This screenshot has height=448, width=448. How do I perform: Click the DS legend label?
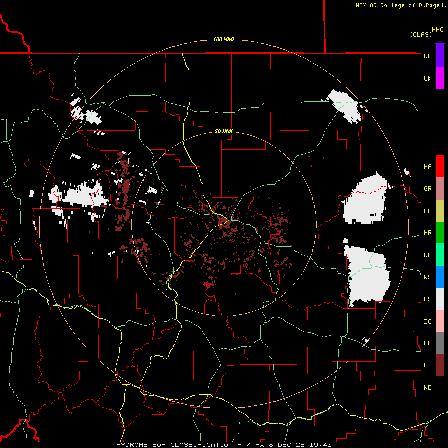pyautogui.click(x=427, y=299)
